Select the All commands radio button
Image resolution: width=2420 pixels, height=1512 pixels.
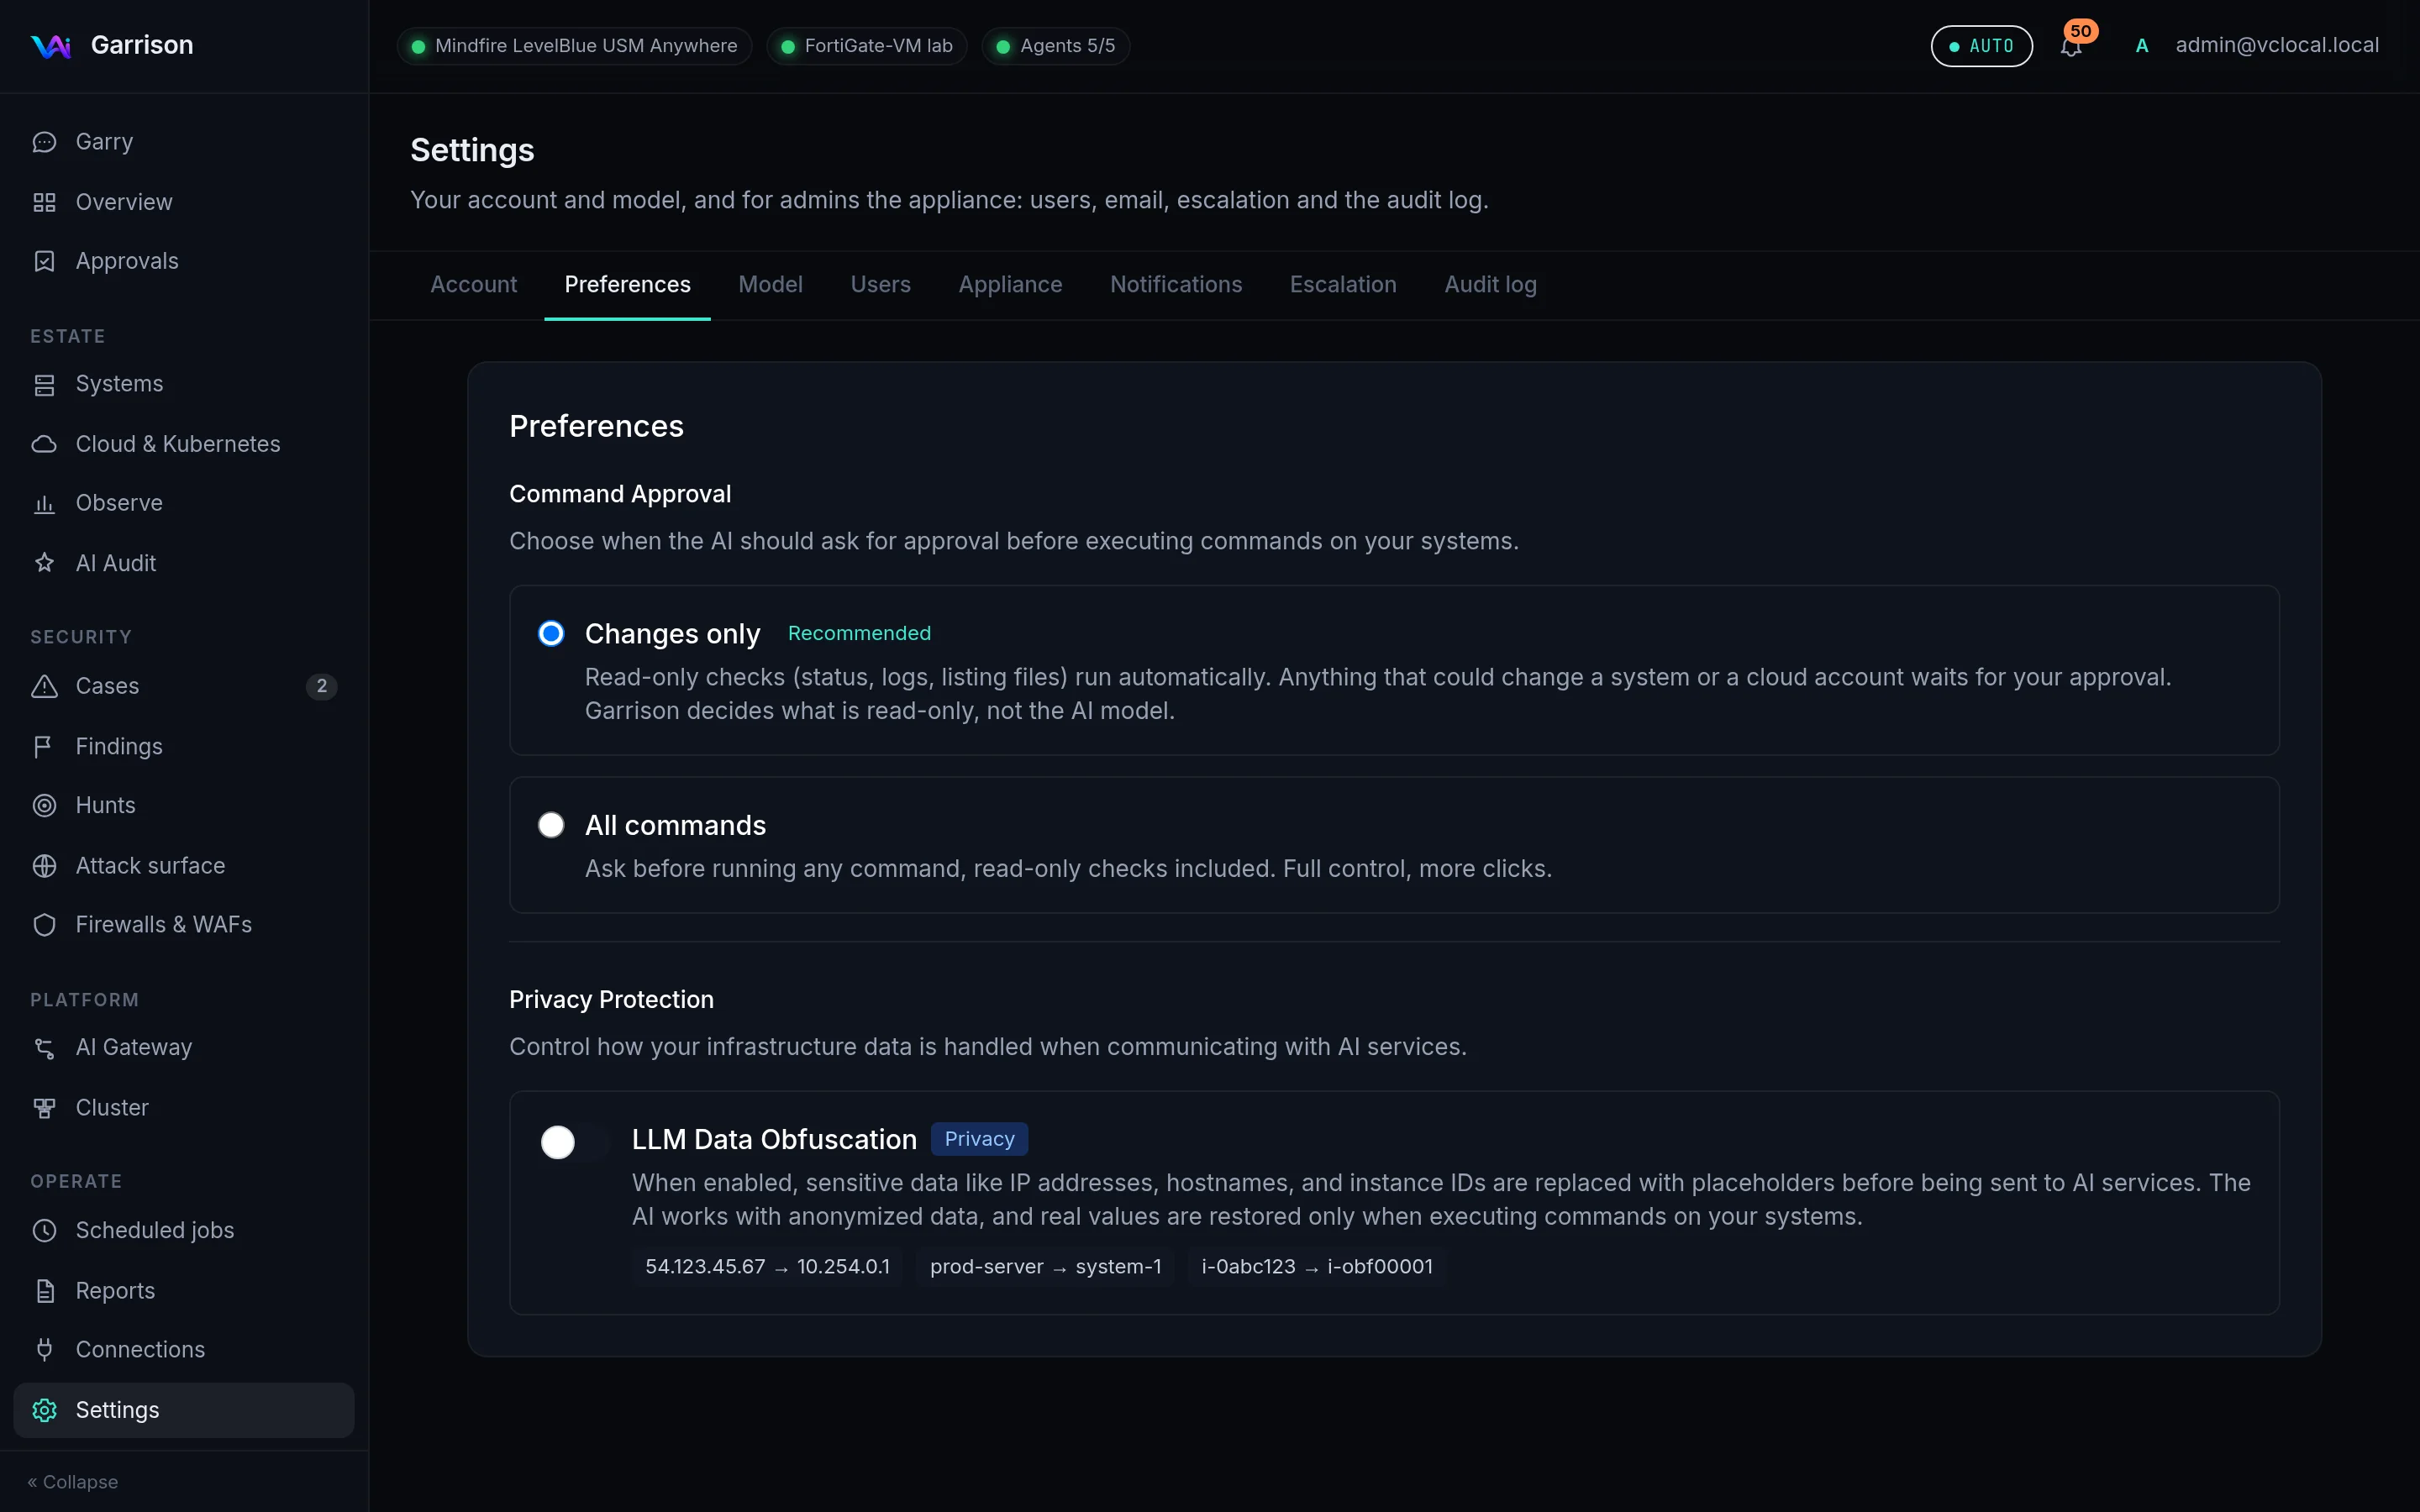pyautogui.click(x=551, y=825)
